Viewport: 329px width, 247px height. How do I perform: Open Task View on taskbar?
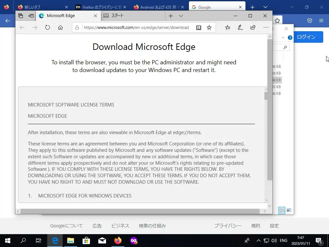click(39, 241)
